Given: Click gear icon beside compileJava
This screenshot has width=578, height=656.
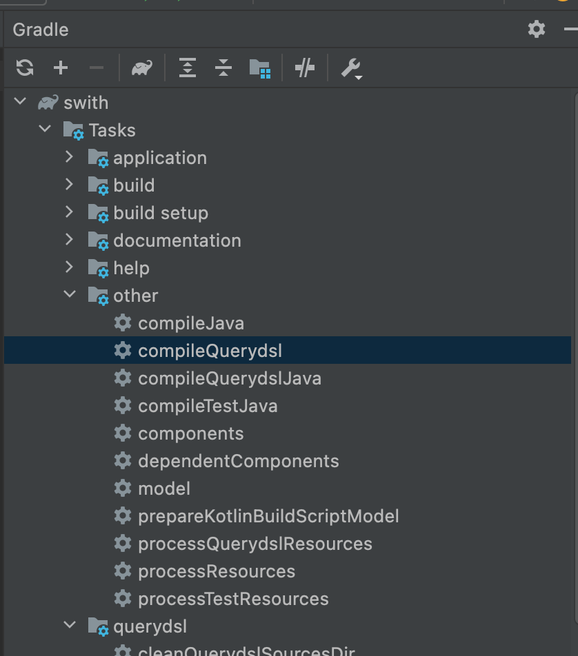Looking at the screenshot, I should [123, 323].
